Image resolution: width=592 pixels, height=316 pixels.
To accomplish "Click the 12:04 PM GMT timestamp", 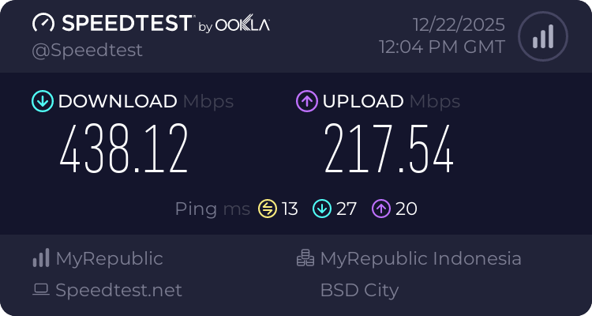I will point(442,47).
